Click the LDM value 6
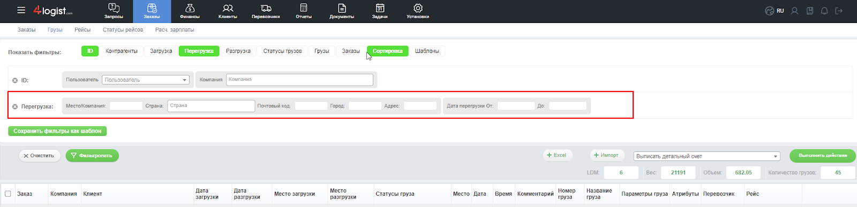This screenshot has width=857, height=207. click(x=621, y=173)
